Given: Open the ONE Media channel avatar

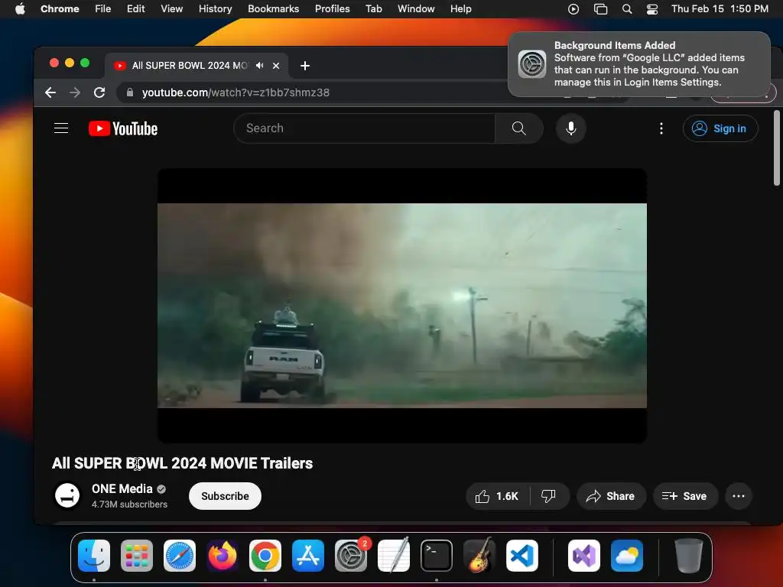Looking at the screenshot, I should [x=67, y=495].
